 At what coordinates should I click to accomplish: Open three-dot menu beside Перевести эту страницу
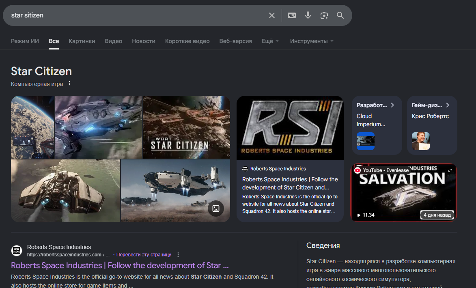coord(178,255)
